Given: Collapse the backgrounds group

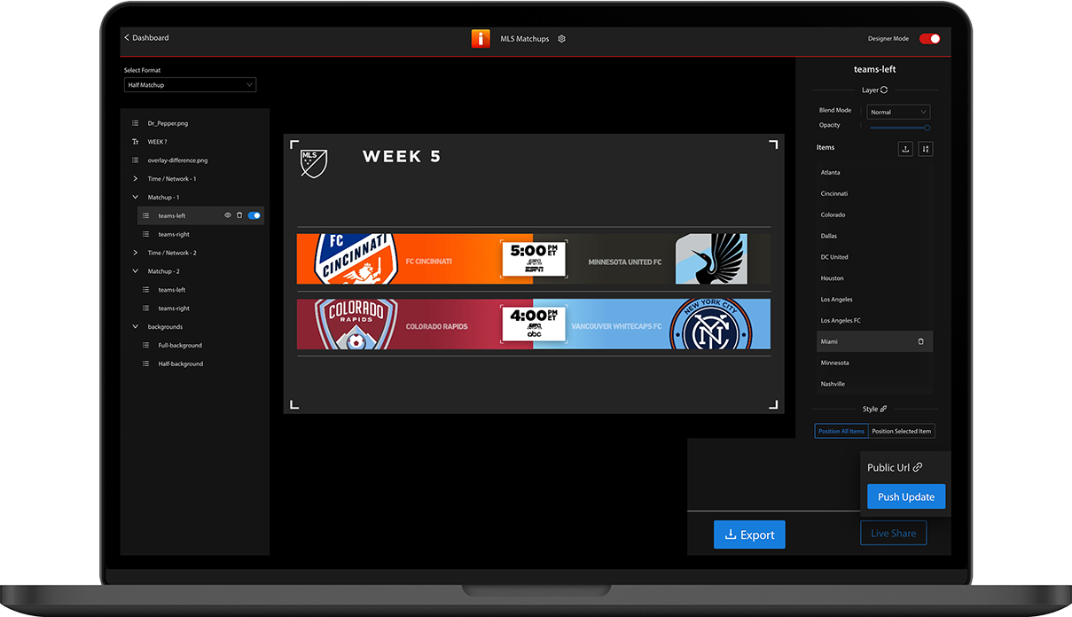Looking at the screenshot, I should [x=136, y=327].
